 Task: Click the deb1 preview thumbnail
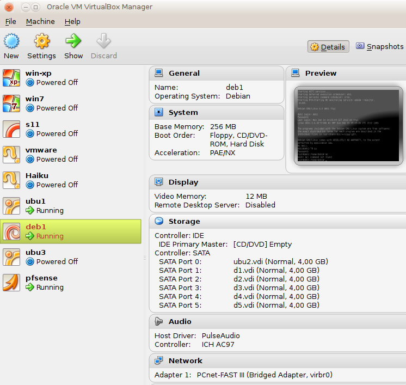coord(348,124)
